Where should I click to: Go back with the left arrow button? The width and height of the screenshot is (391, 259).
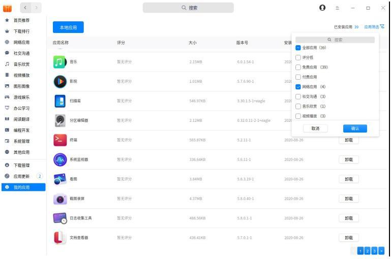(x=25, y=8)
